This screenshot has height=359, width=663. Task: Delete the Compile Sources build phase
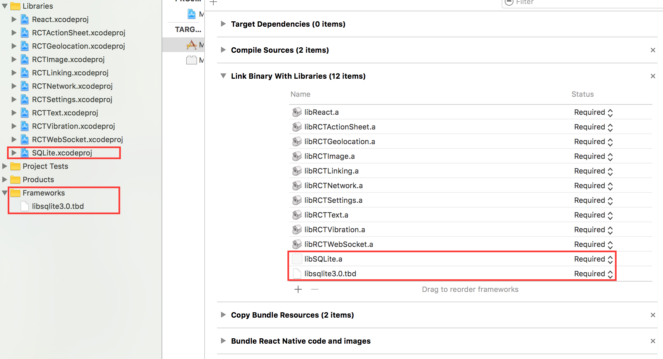pyautogui.click(x=653, y=50)
